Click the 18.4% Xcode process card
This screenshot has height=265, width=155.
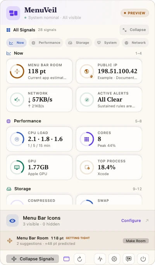(x=109, y=167)
